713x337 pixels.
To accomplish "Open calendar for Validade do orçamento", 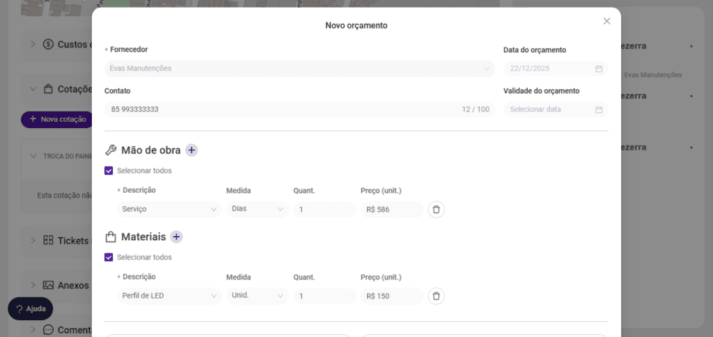I will pos(598,110).
